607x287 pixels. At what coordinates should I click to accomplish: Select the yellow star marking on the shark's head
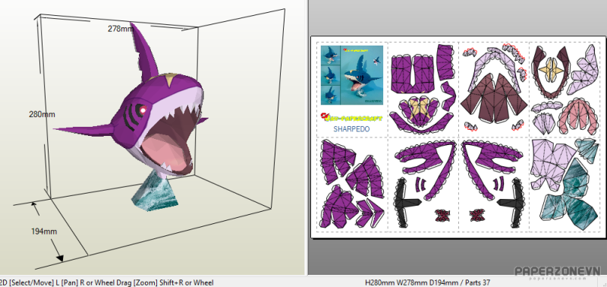[168, 80]
